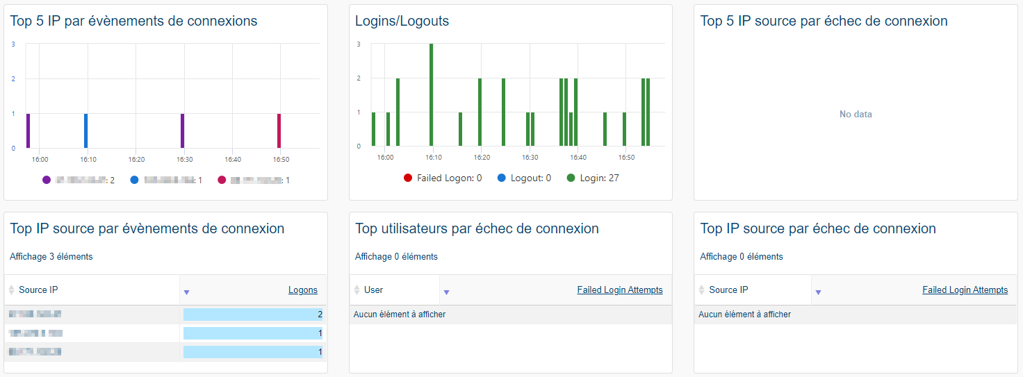The image size is (1023, 377).
Task: Click the red Failed Logon legend dot
Action: point(408,178)
